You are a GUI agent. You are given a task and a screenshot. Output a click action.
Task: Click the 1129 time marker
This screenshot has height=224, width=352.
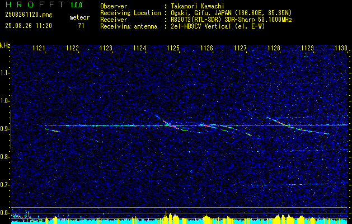307,48
